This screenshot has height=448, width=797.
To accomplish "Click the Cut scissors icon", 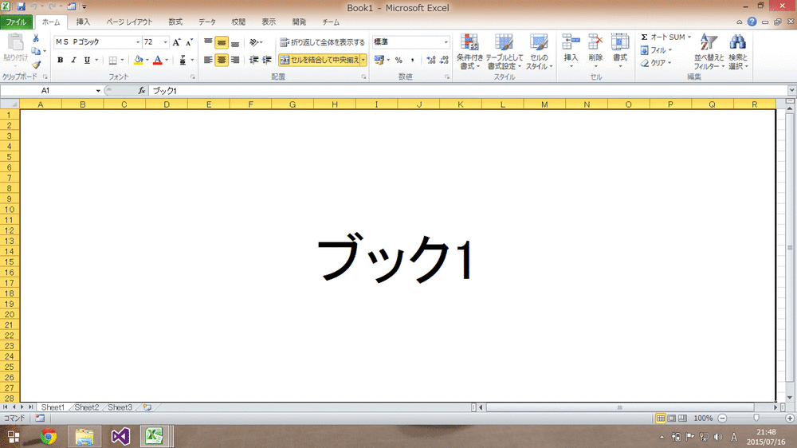I will [36, 38].
